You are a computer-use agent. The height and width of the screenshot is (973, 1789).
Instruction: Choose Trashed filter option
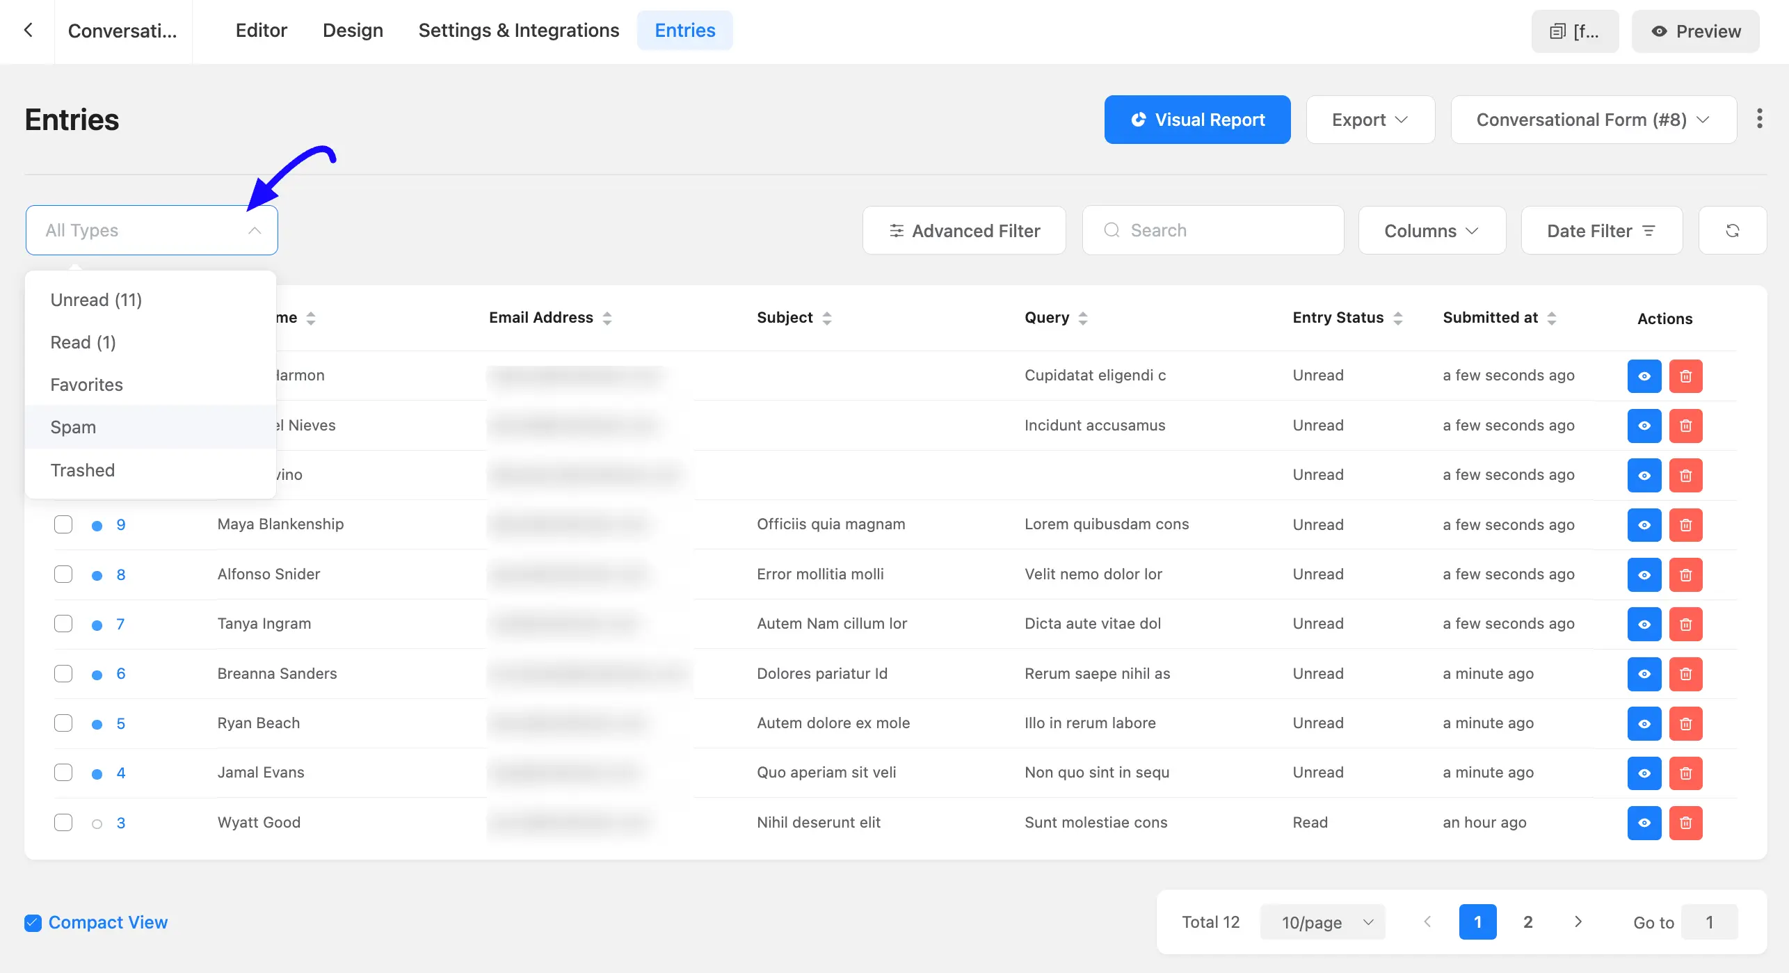click(150, 470)
